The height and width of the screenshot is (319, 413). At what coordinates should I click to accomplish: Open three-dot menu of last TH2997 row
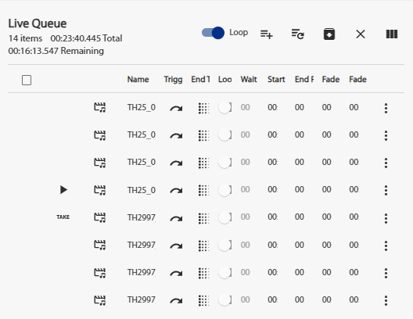pos(386,300)
